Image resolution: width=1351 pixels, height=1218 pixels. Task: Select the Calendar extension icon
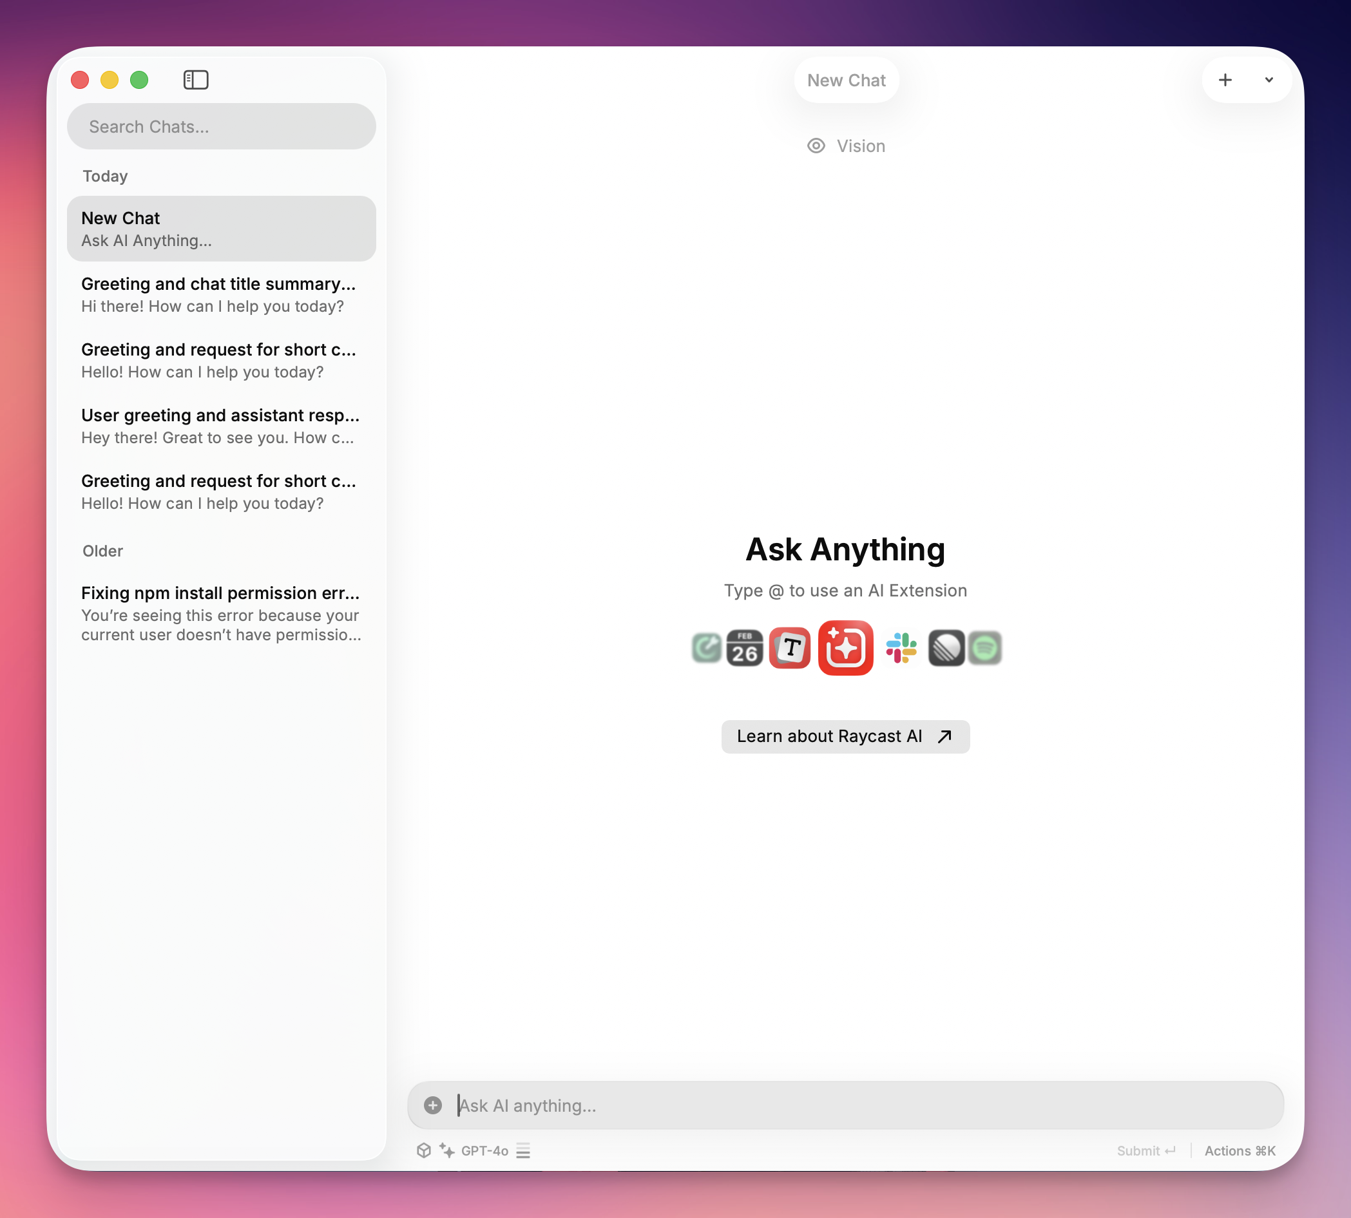tap(745, 647)
